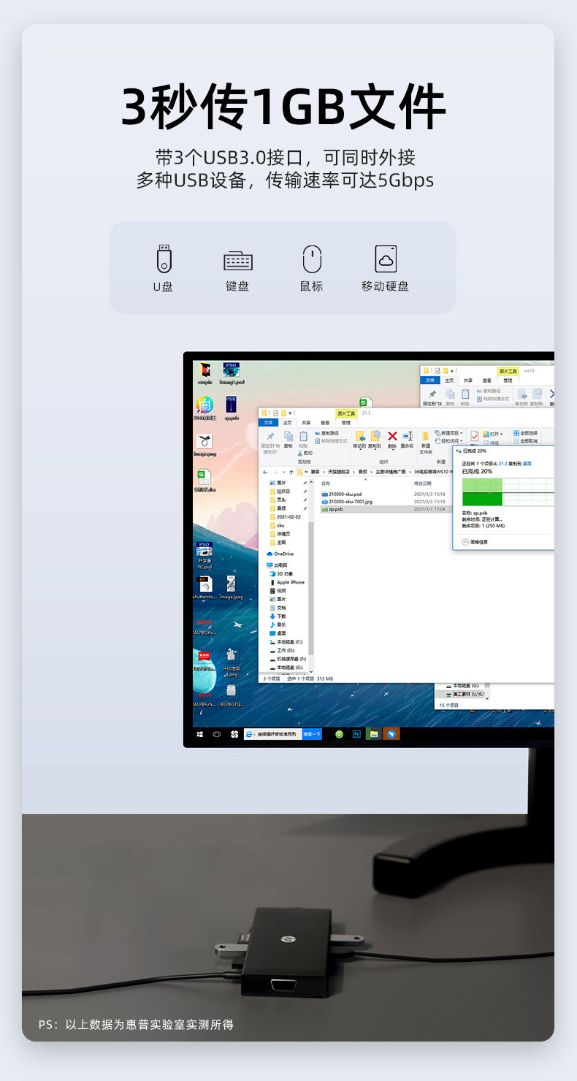The image size is (577, 1081).
Task: Switch to 主页 tab in the 21.3 window
Action: 287,423
